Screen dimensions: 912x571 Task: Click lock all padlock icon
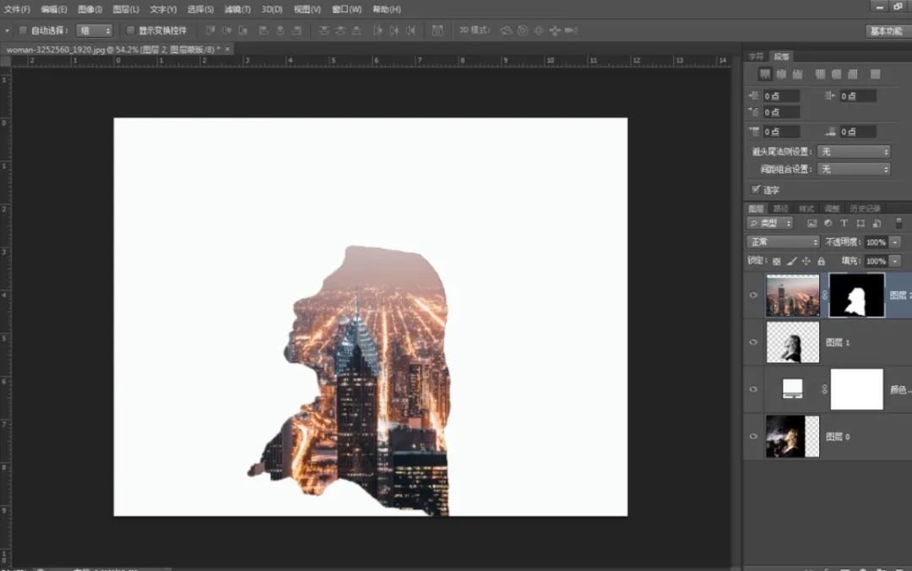[x=822, y=261]
